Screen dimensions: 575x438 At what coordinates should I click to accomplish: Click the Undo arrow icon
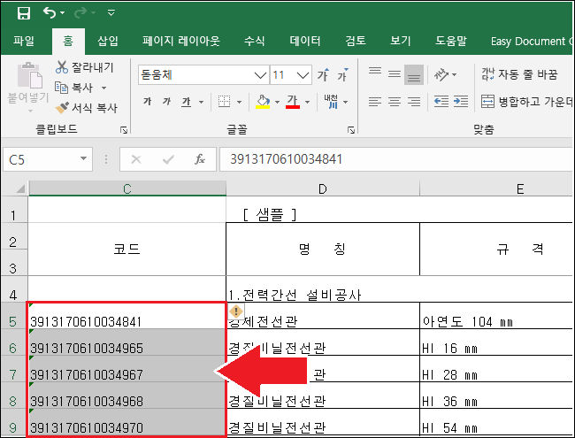(50, 12)
